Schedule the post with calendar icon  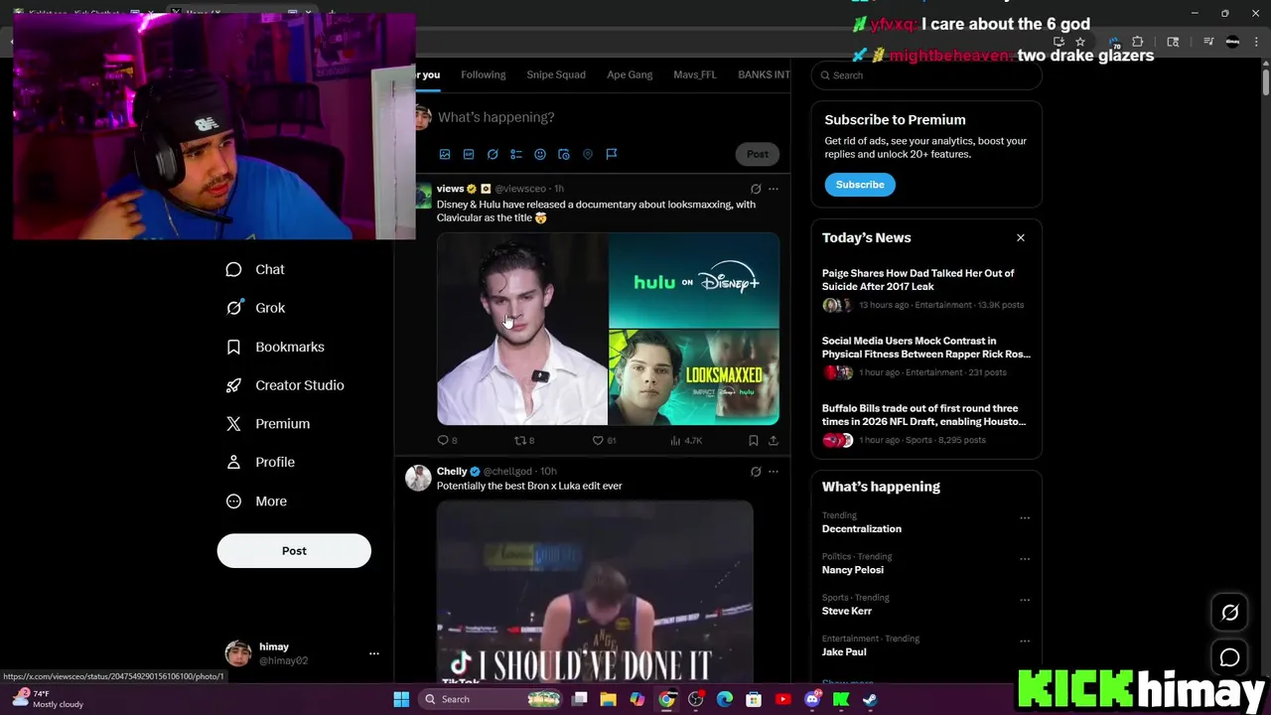coord(564,155)
